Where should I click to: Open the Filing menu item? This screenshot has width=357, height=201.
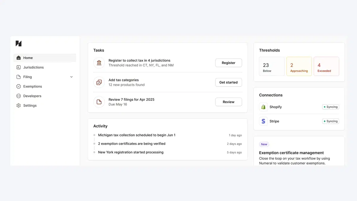tap(45, 77)
